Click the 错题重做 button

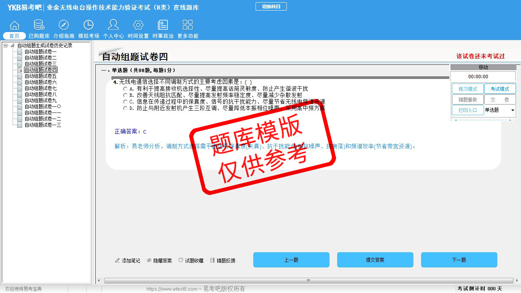coord(468,100)
